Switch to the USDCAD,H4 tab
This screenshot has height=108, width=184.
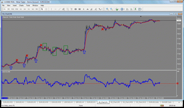coord(68,102)
